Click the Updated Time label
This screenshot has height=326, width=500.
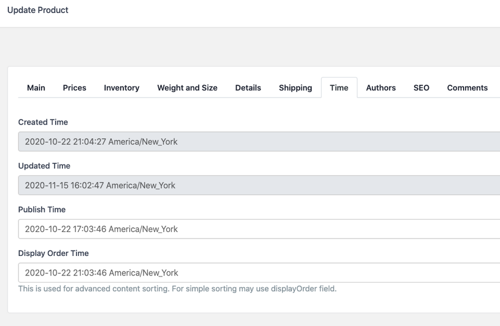coord(44,166)
